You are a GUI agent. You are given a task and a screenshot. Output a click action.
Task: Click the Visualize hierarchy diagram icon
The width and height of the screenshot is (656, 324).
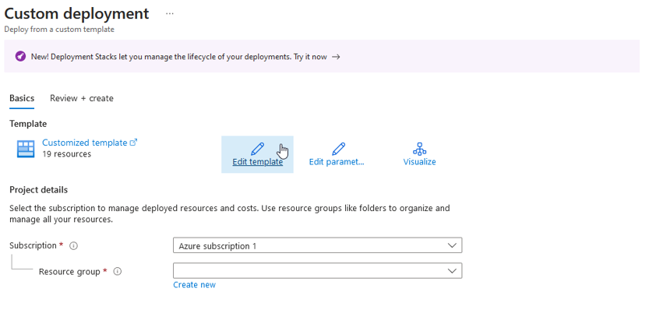click(419, 148)
